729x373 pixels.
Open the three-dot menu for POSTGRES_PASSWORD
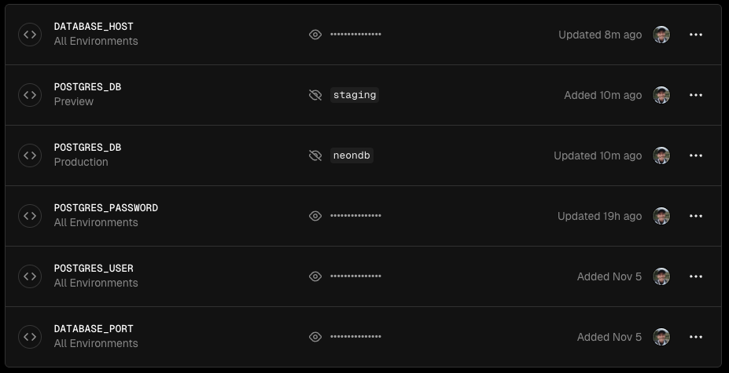point(695,216)
